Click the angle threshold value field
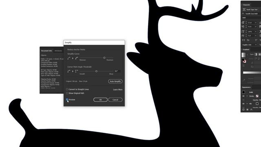The width and height of the screenshot is (261, 147). [x=117, y=71]
